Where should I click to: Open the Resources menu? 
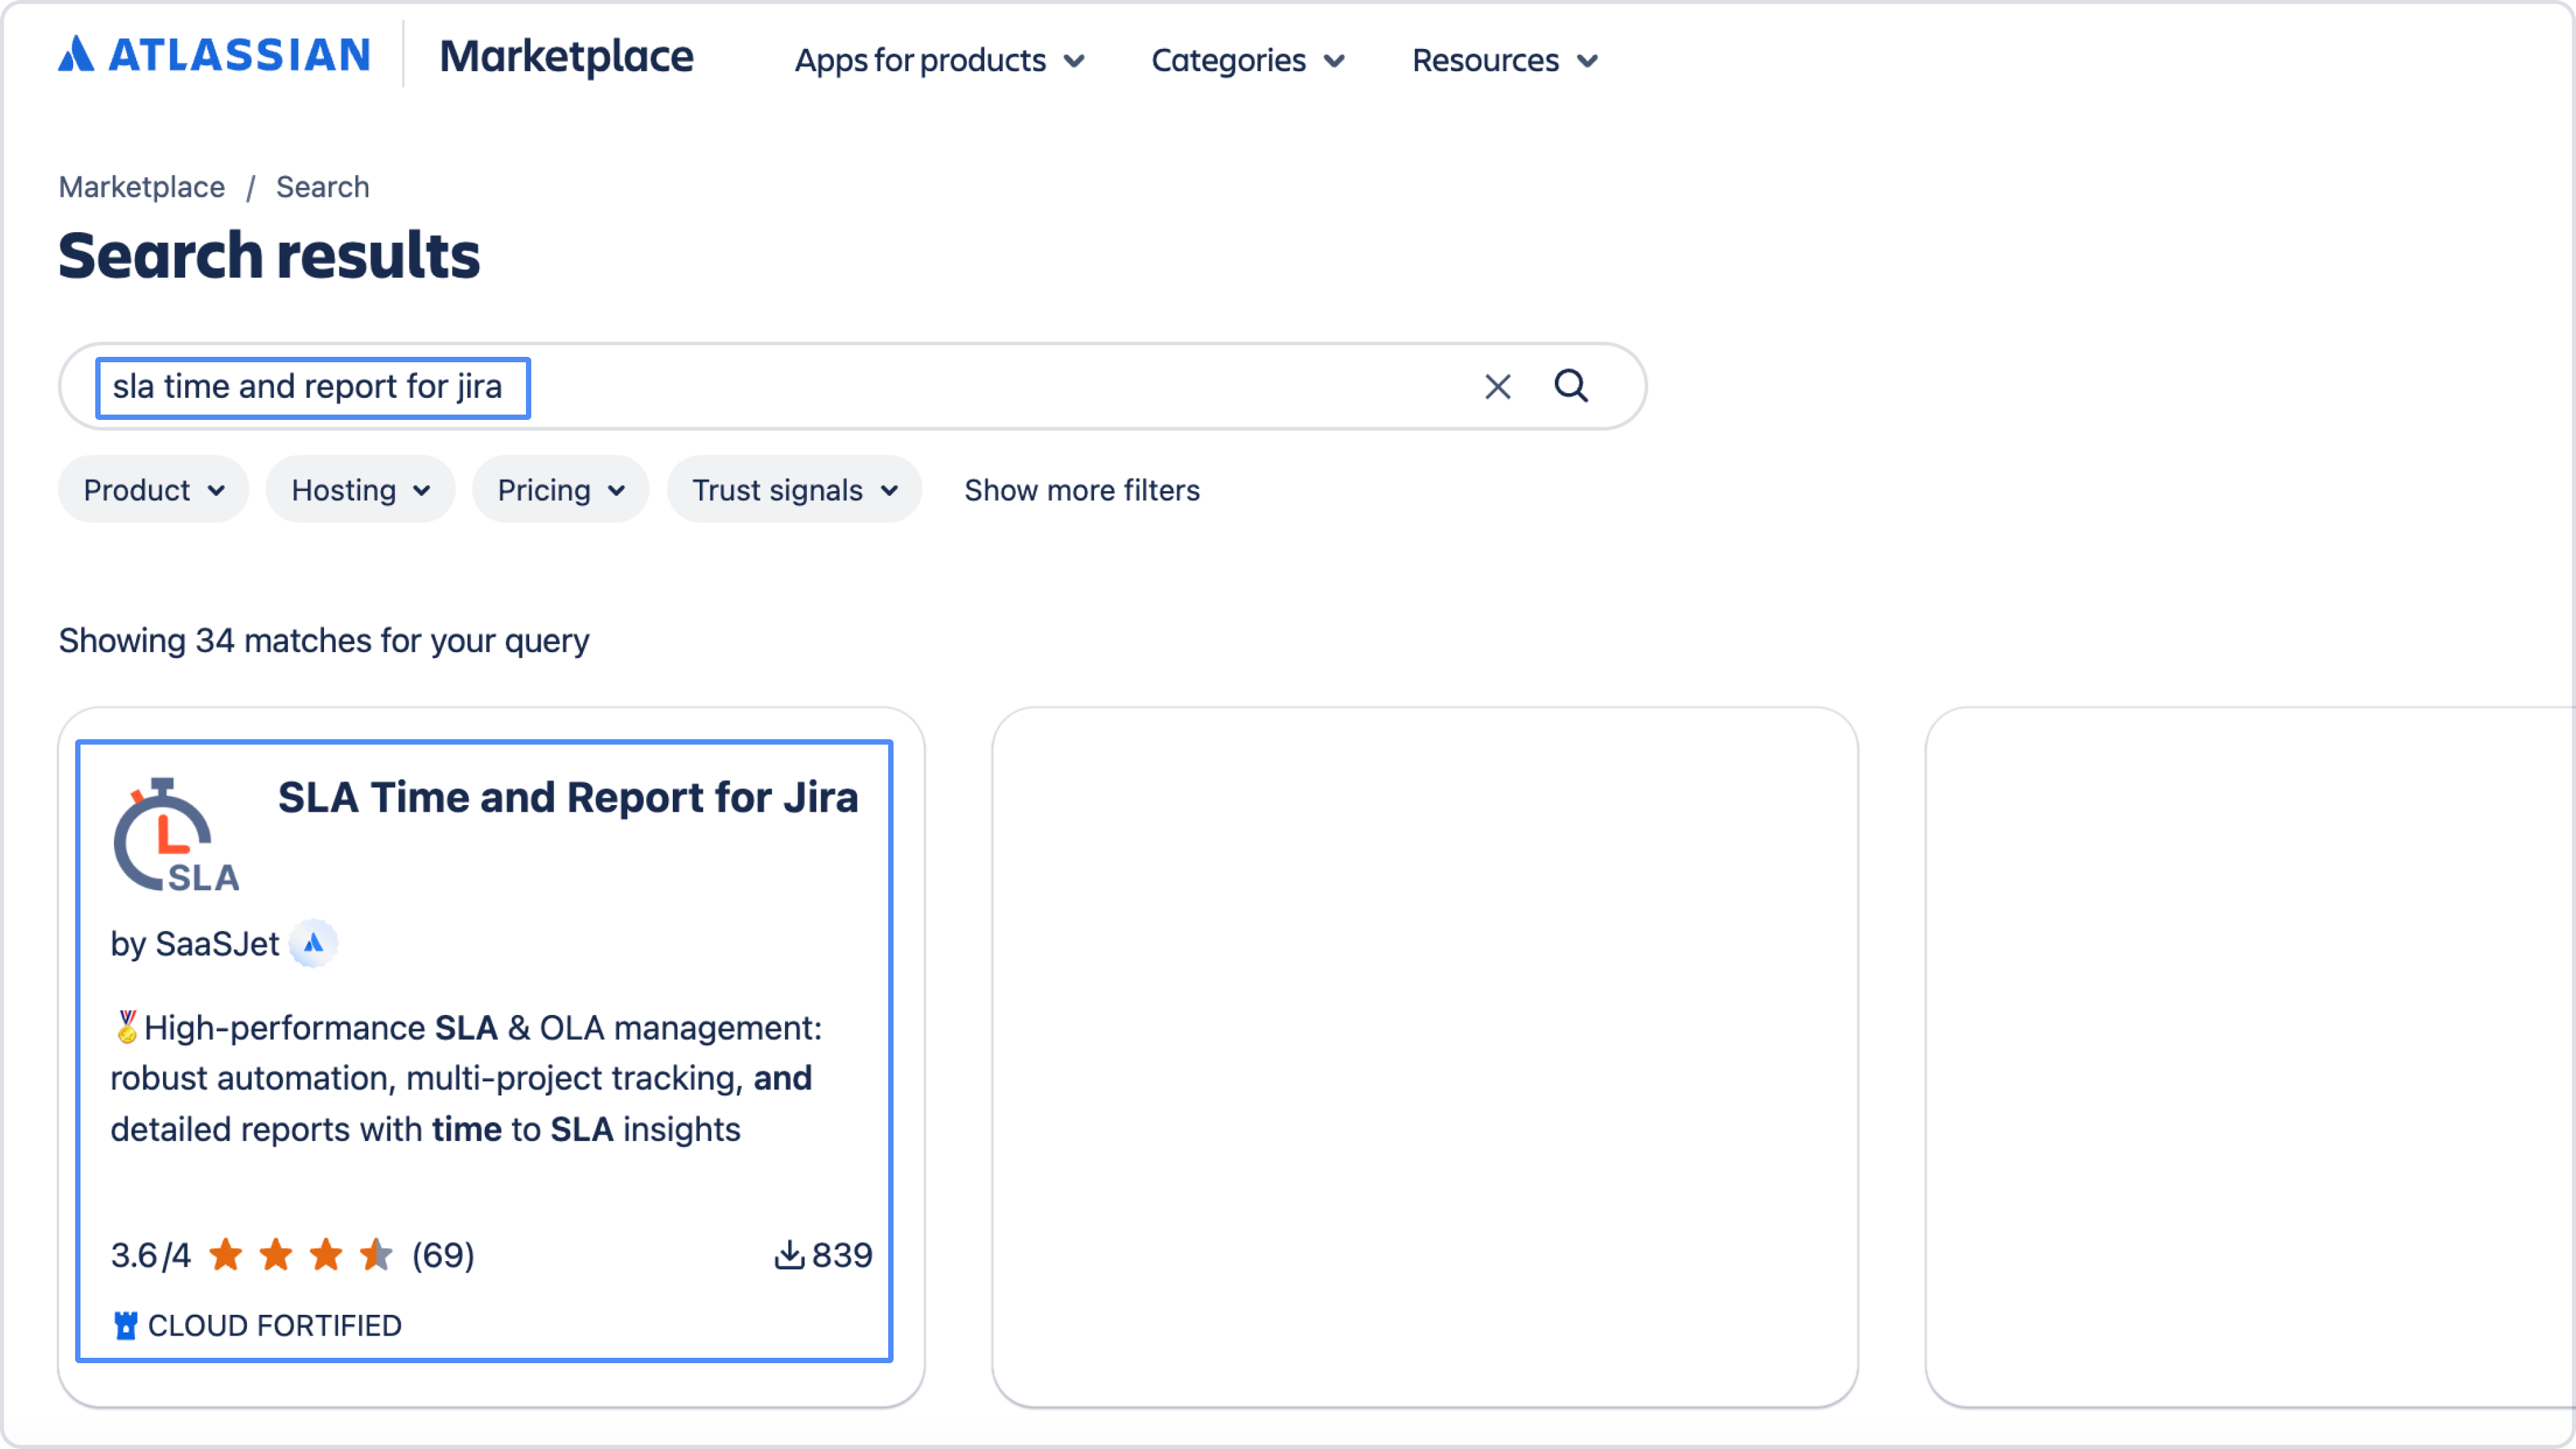[1504, 60]
